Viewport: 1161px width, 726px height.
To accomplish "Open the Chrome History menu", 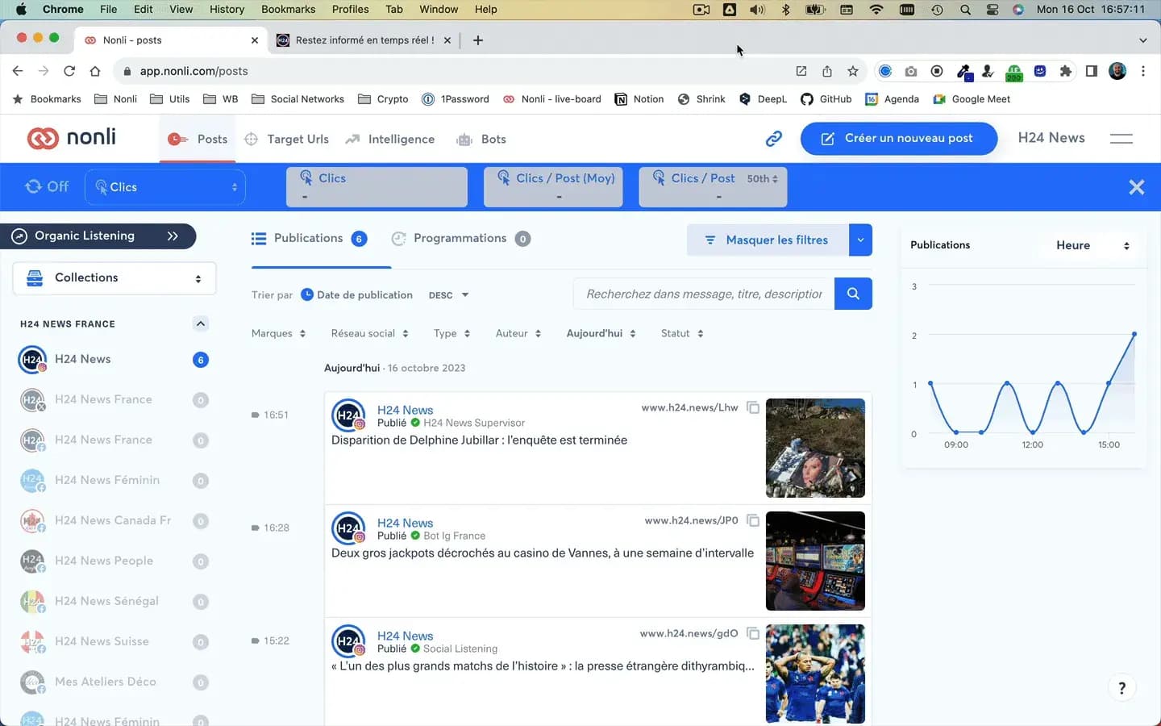I will click(x=227, y=10).
